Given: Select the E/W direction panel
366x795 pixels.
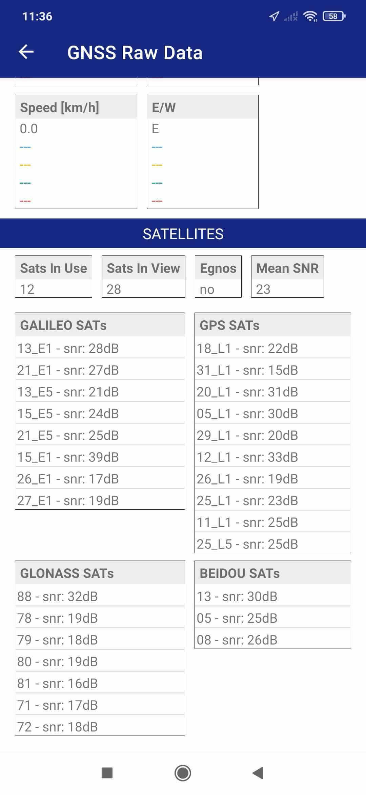Looking at the screenshot, I should click(202, 152).
